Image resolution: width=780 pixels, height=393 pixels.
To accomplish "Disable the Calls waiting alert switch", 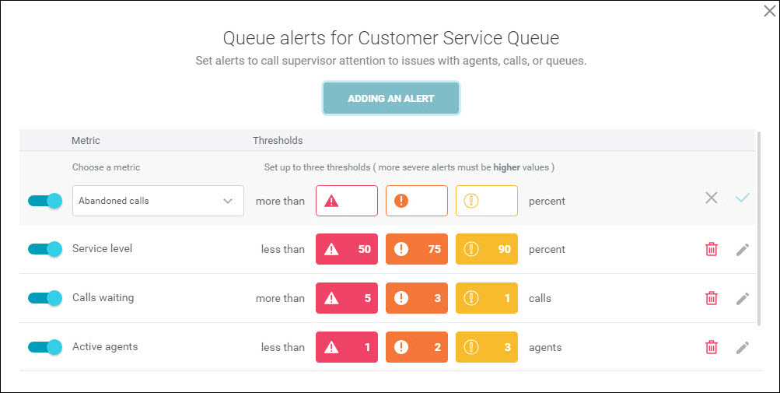I will (45, 298).
